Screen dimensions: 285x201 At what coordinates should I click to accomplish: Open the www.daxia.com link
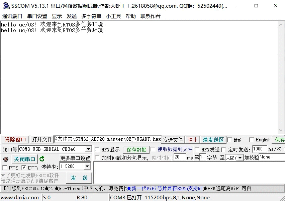click(18, 197)
